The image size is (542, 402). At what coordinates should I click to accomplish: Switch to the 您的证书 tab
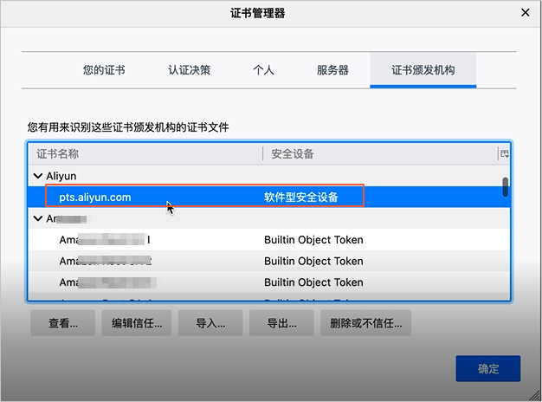coord(104,70)
